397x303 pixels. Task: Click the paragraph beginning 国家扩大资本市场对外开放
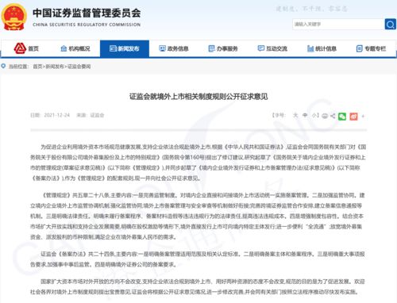pyautogui.click(x=198, y=286)
